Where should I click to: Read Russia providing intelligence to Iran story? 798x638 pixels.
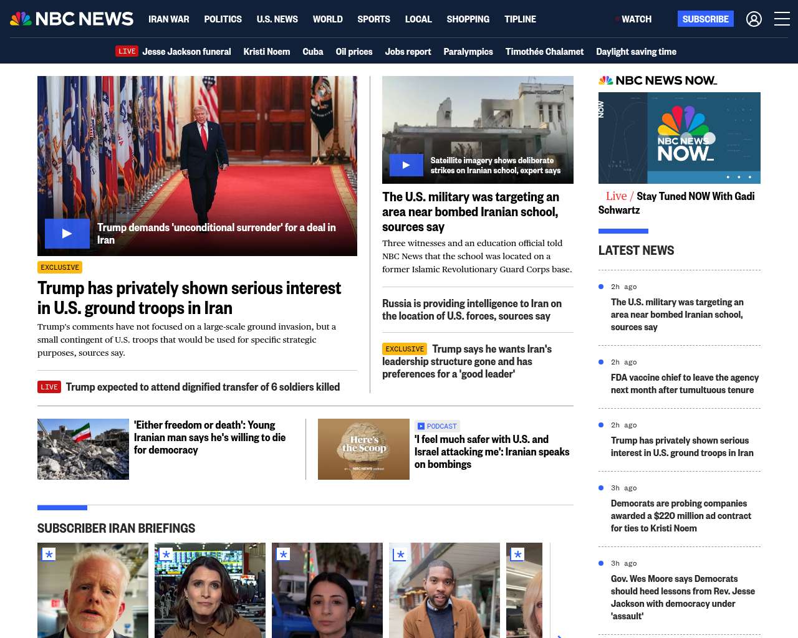pos(472,310)
